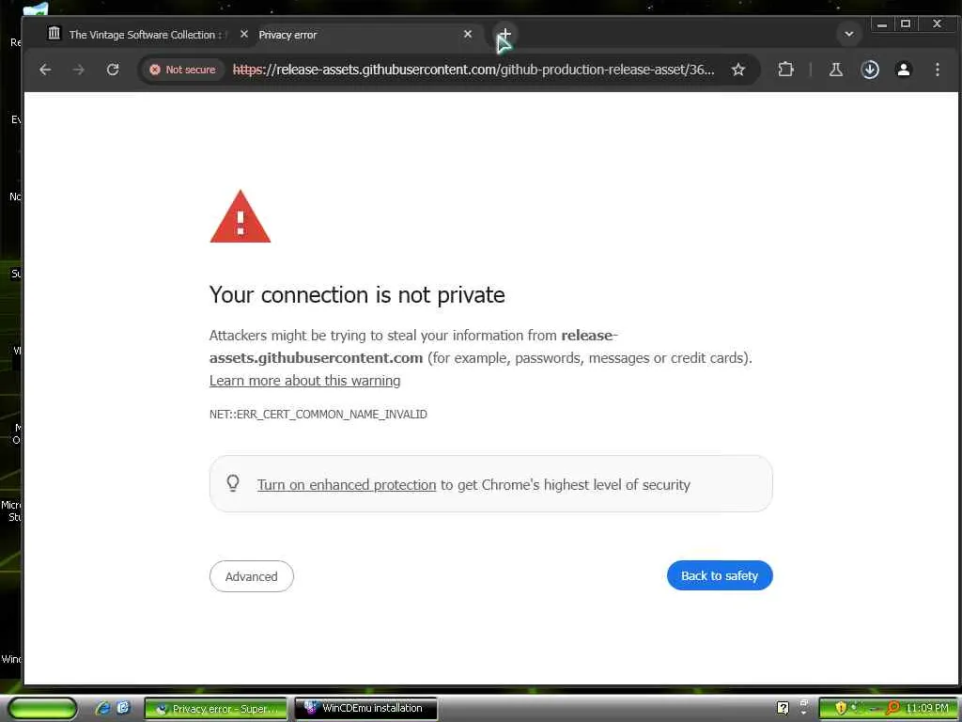Image resolution: width=962 pixels, height=722 pixels.
Task: Minimize the browser window
Action: coord(881,24)
